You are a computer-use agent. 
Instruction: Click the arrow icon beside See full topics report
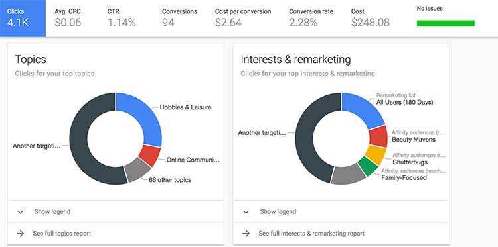[21, 234]
